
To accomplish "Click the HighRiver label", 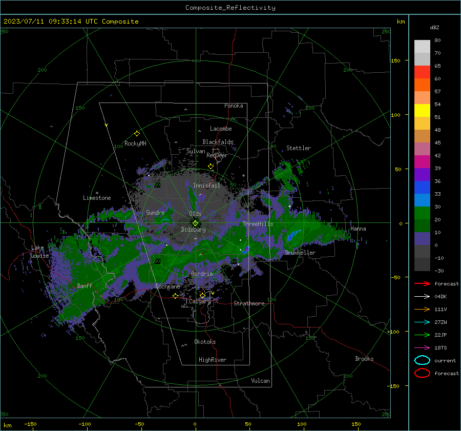I will (x=213, y=360).
